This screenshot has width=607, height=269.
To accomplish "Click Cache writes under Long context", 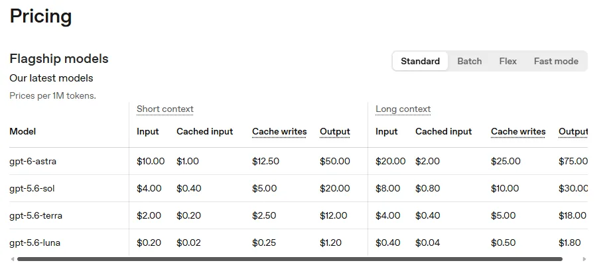I will pyautogui.click(x=518, y=131).
